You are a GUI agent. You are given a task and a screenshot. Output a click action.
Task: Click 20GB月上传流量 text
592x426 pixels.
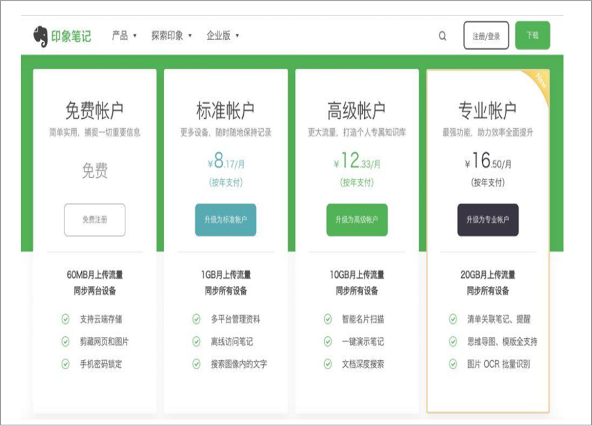(x=488, y=274)
